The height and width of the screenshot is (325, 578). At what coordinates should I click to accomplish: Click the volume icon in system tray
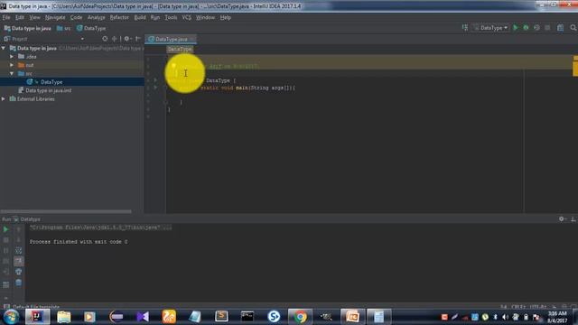click(506, 317)
